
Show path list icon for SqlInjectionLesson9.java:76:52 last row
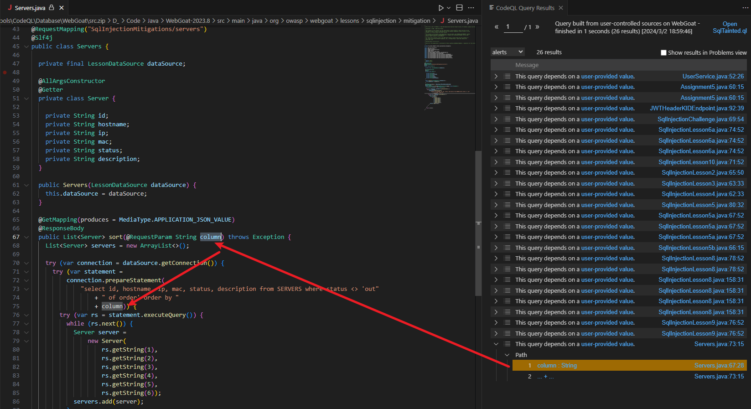[507, 333]
